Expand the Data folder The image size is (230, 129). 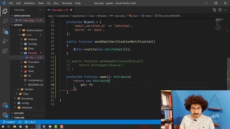28,48
